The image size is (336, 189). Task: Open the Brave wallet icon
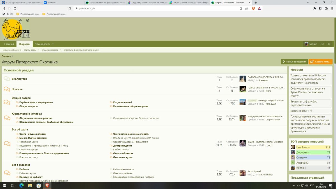(x=326, y=8)
